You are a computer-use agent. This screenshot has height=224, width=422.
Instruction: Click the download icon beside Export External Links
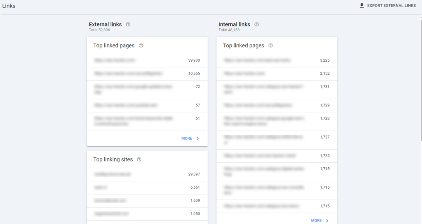362,6
